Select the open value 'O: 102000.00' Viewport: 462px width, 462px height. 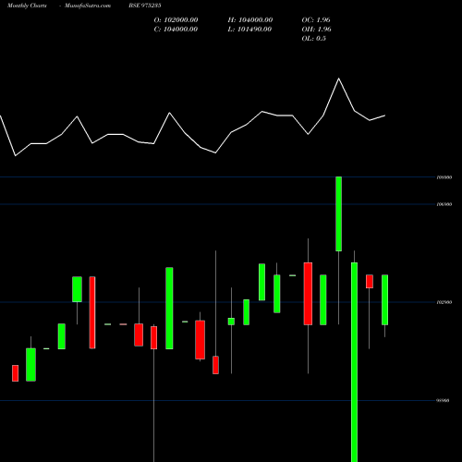pos(176,20)
